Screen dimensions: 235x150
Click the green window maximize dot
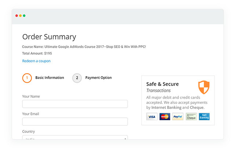click(x=24, y=15)
